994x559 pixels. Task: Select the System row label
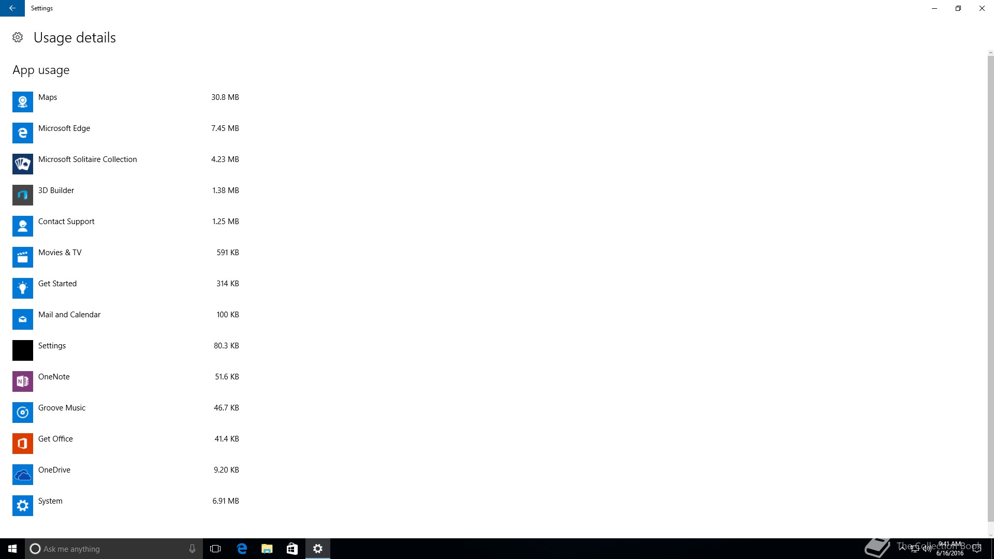[50, 501]
